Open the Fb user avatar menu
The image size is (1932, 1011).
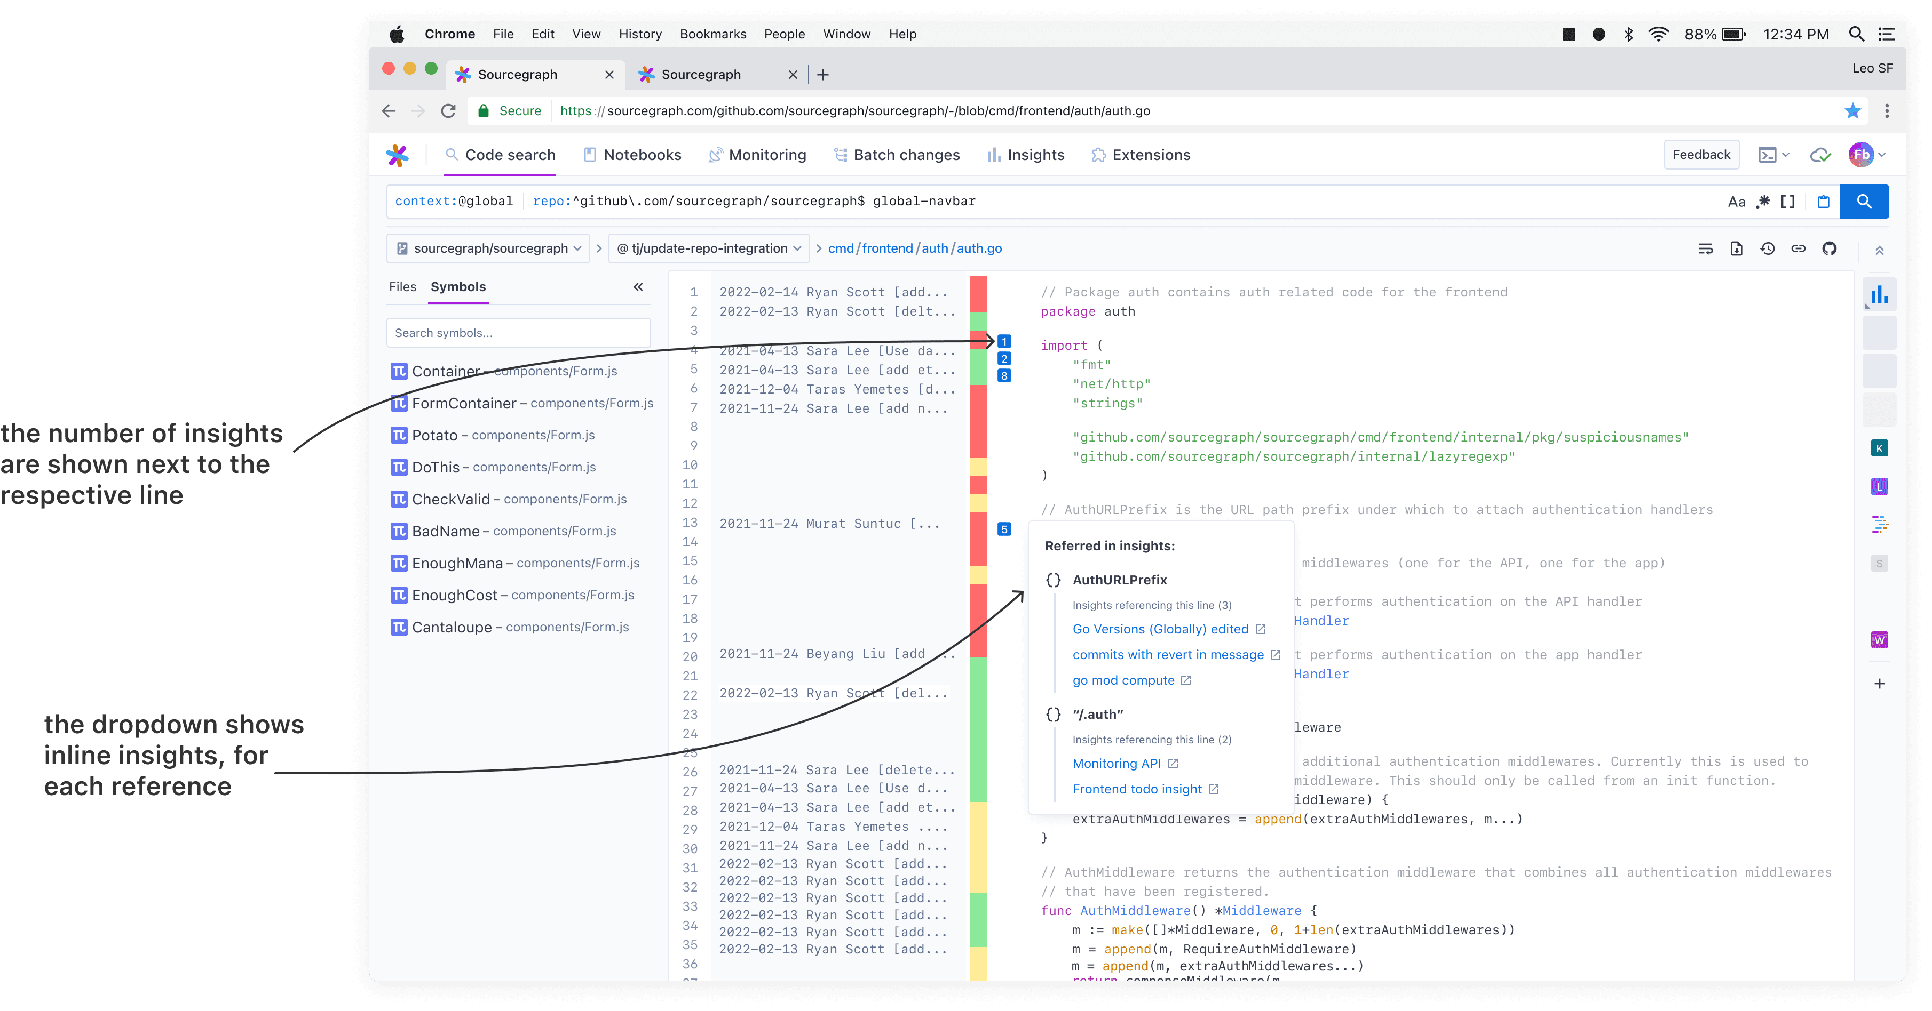pos(1867,155)
